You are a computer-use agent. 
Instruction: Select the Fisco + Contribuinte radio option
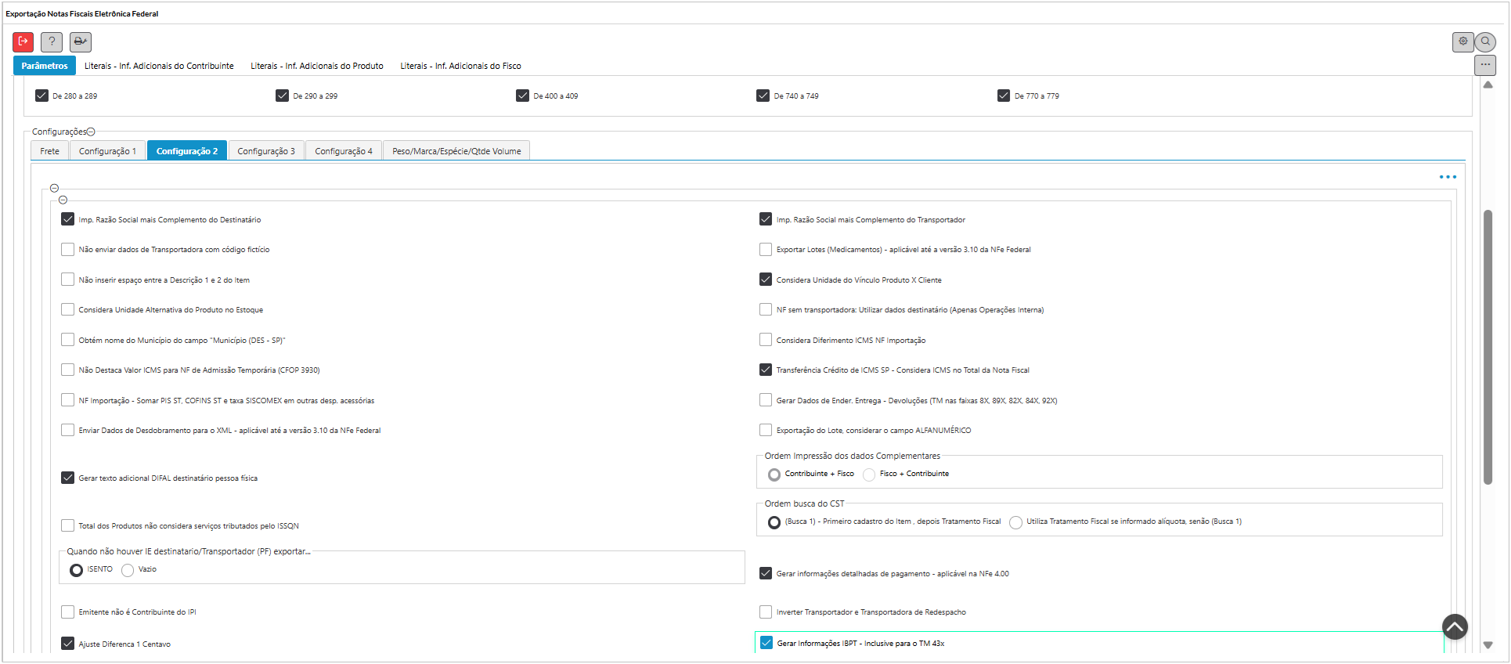point(869,475)
